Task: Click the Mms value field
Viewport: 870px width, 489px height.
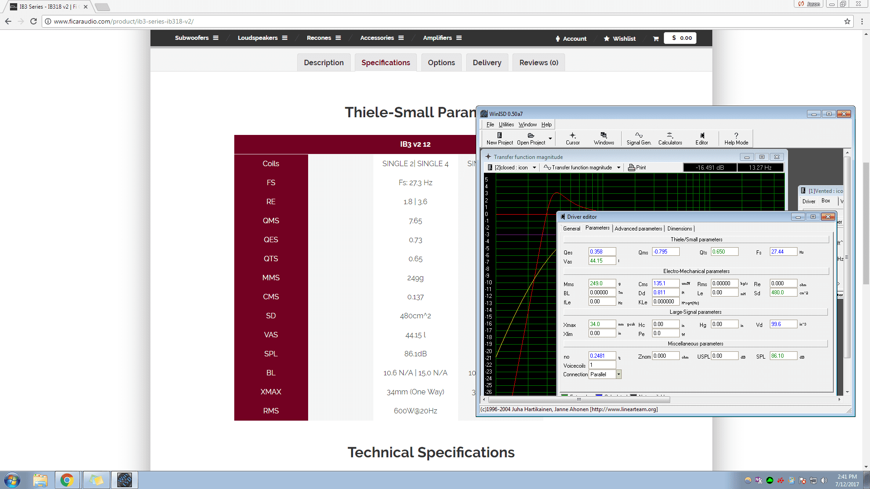Action: coord(602,283)
